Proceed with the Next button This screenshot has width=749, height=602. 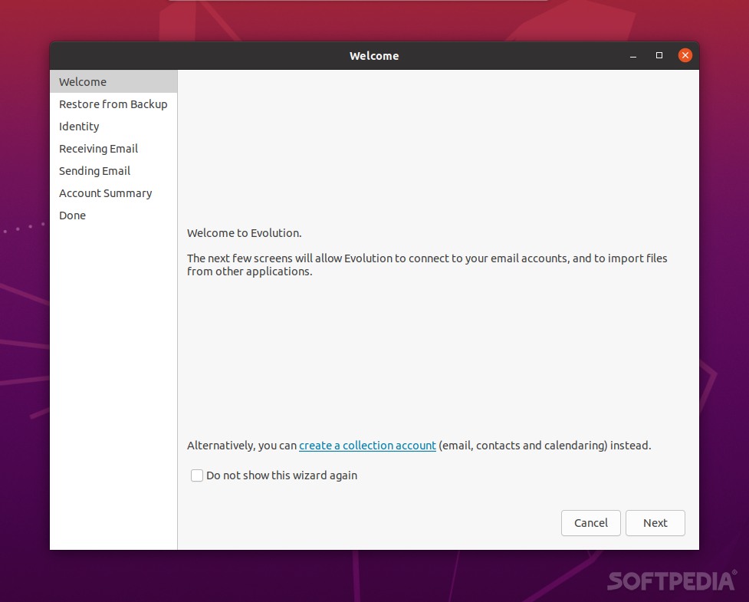click(x=655, y=523)
